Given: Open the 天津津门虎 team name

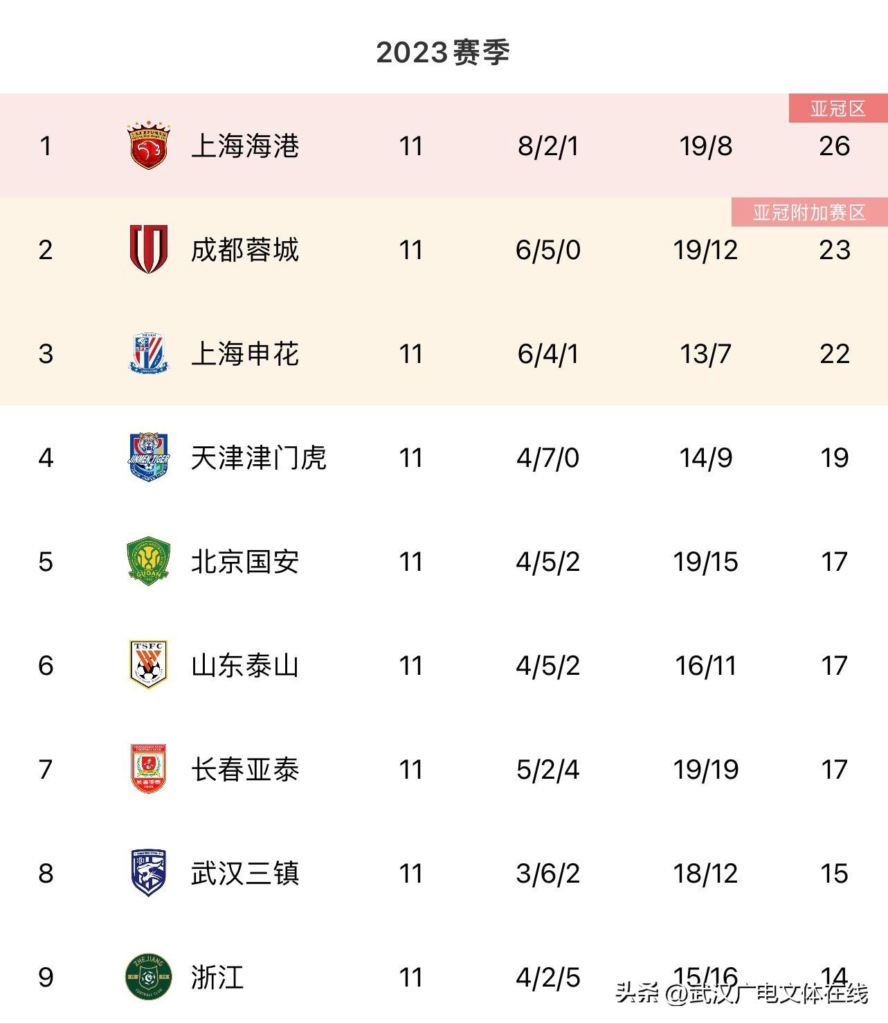Looking at the screenshot, I should point(258,457).
